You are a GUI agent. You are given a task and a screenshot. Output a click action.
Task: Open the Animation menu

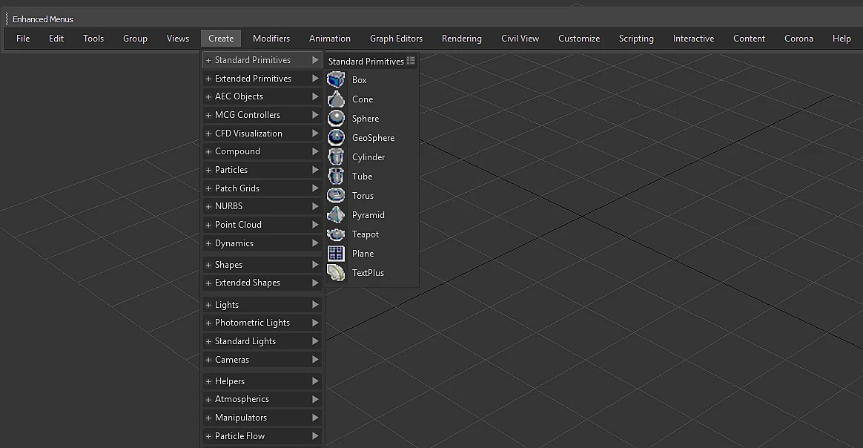(x=330, y=39)
